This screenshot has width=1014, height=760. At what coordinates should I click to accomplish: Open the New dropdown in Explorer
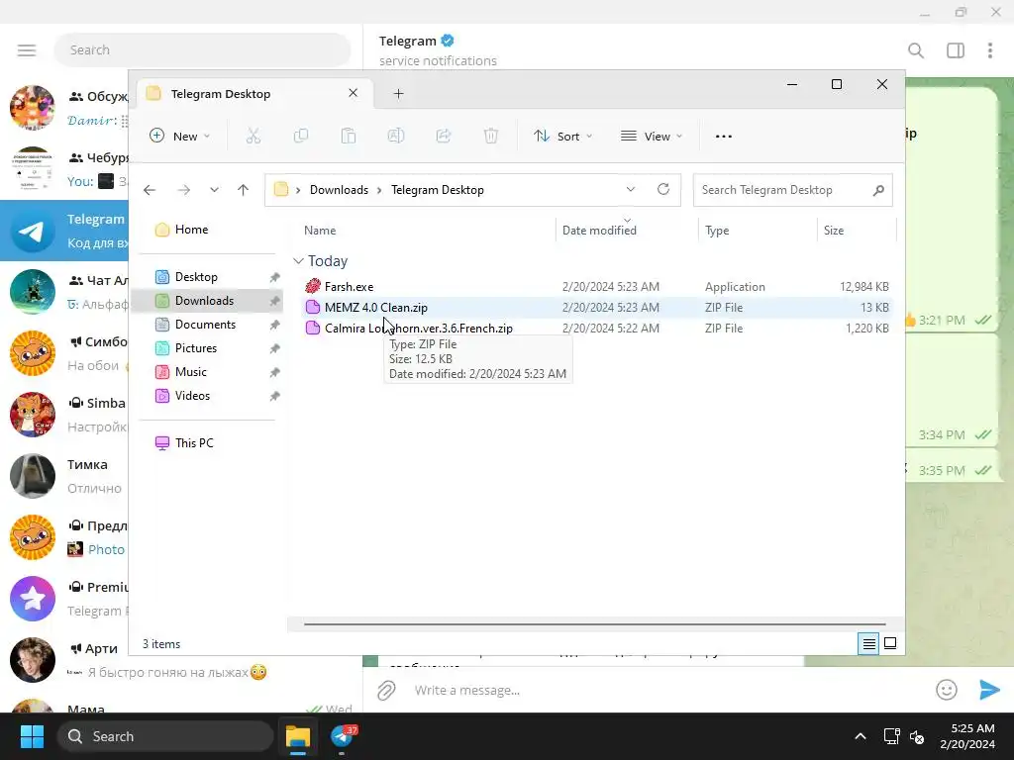tap(180, 136)
